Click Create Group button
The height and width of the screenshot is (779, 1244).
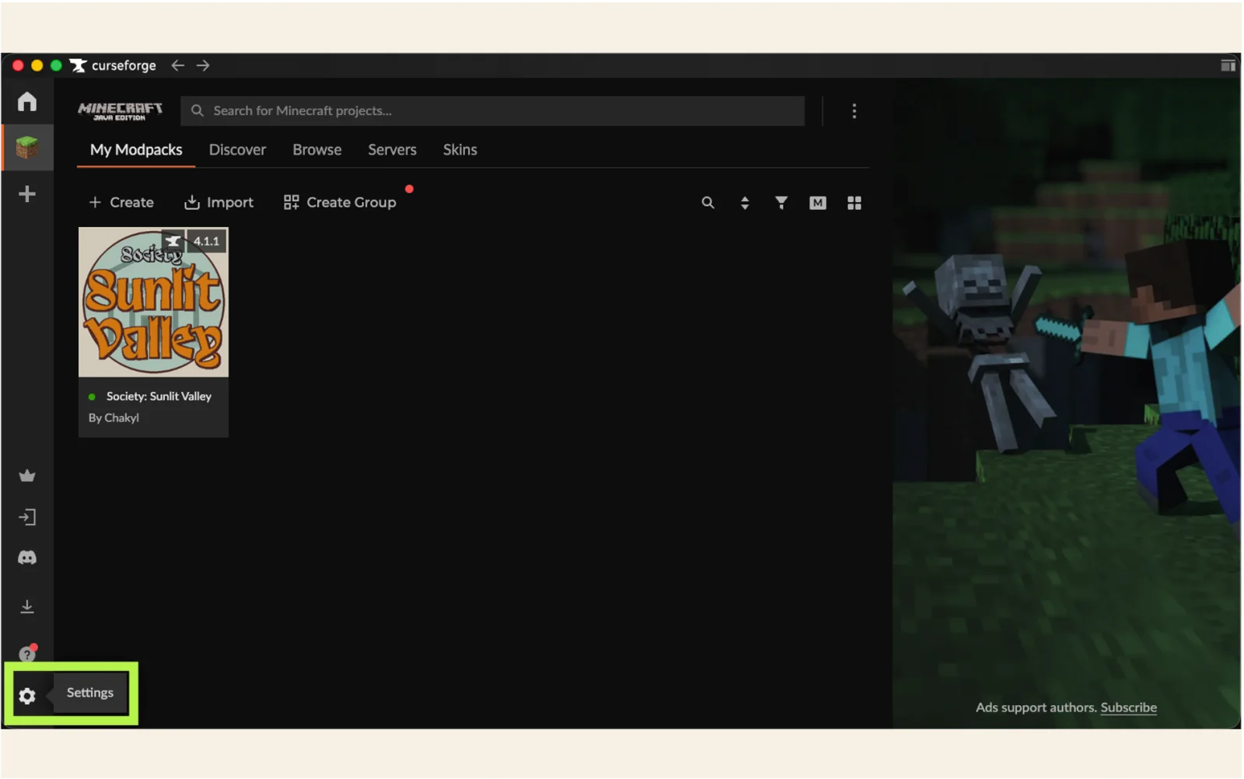340,203
